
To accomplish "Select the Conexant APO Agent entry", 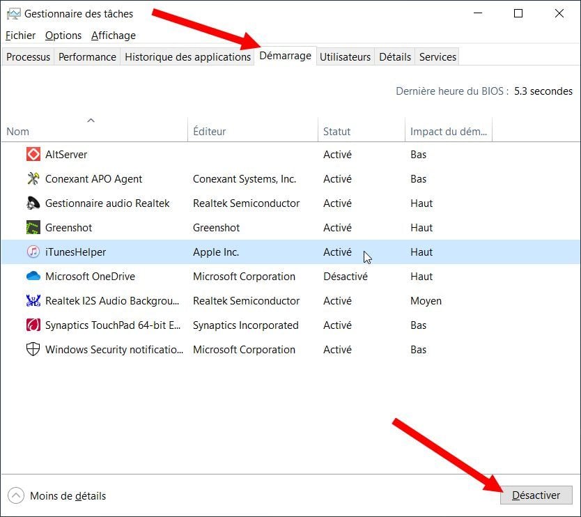I will click(93, 178).
